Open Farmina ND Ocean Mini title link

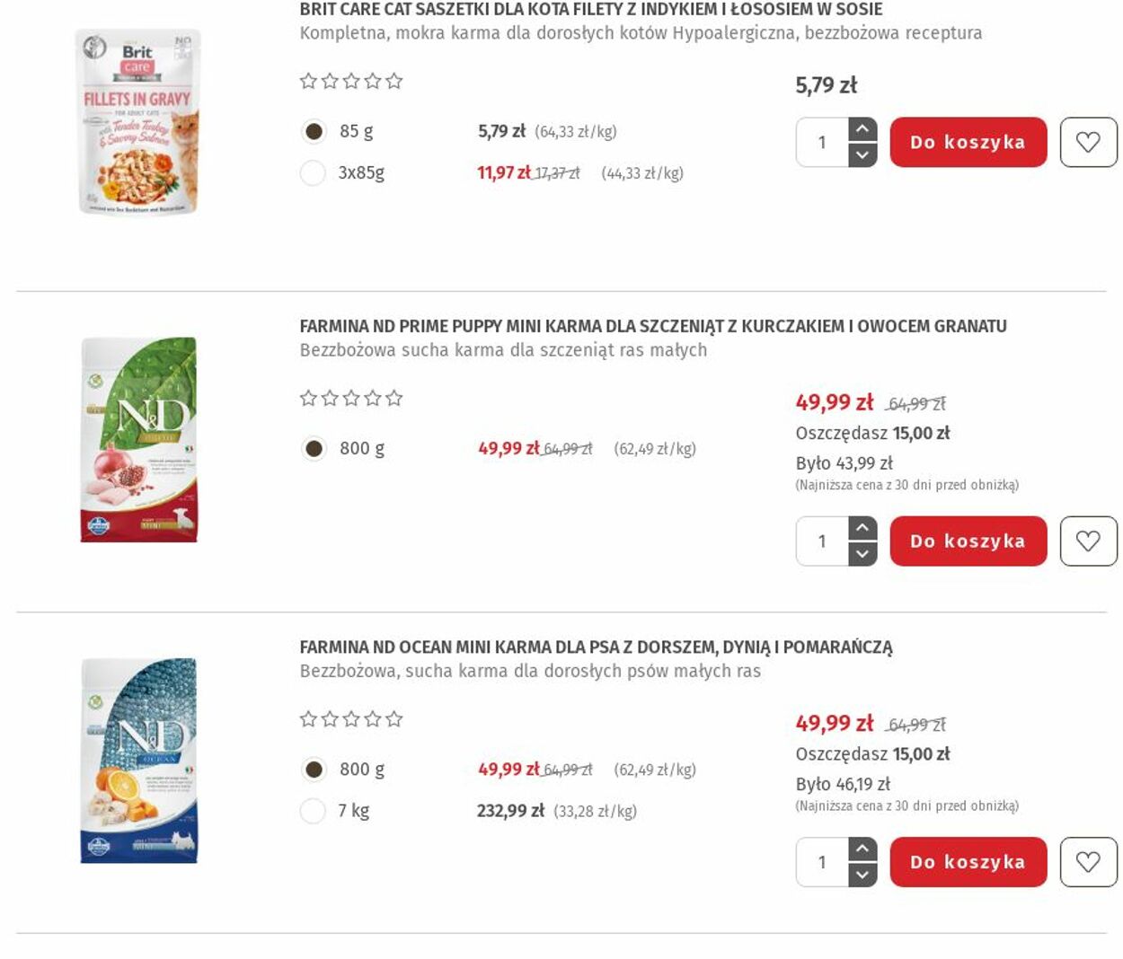point(596,647)
